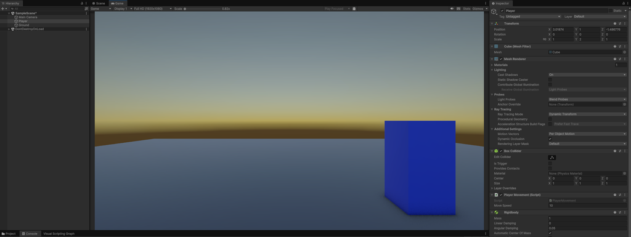Viewport: 631px width, 237px height.
Task: Expand the Materials foldout
Action: click(492, 65)
